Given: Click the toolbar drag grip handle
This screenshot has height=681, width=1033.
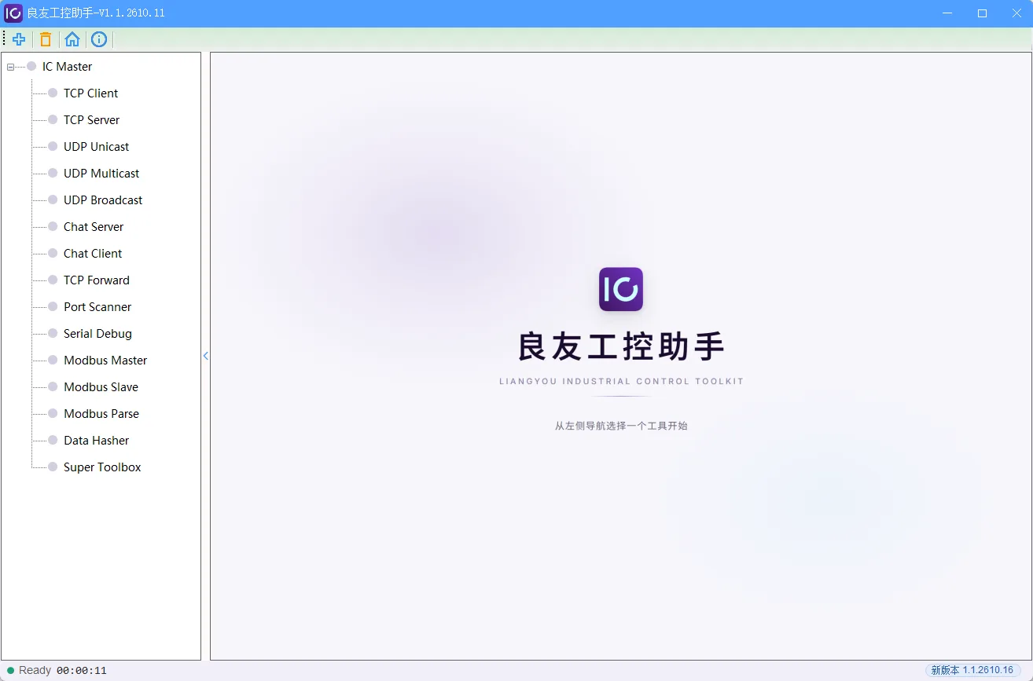Looking at the screenshot, I should (4, 39).
